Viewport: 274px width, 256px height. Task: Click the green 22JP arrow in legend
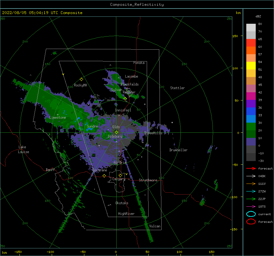click(251, 199)
